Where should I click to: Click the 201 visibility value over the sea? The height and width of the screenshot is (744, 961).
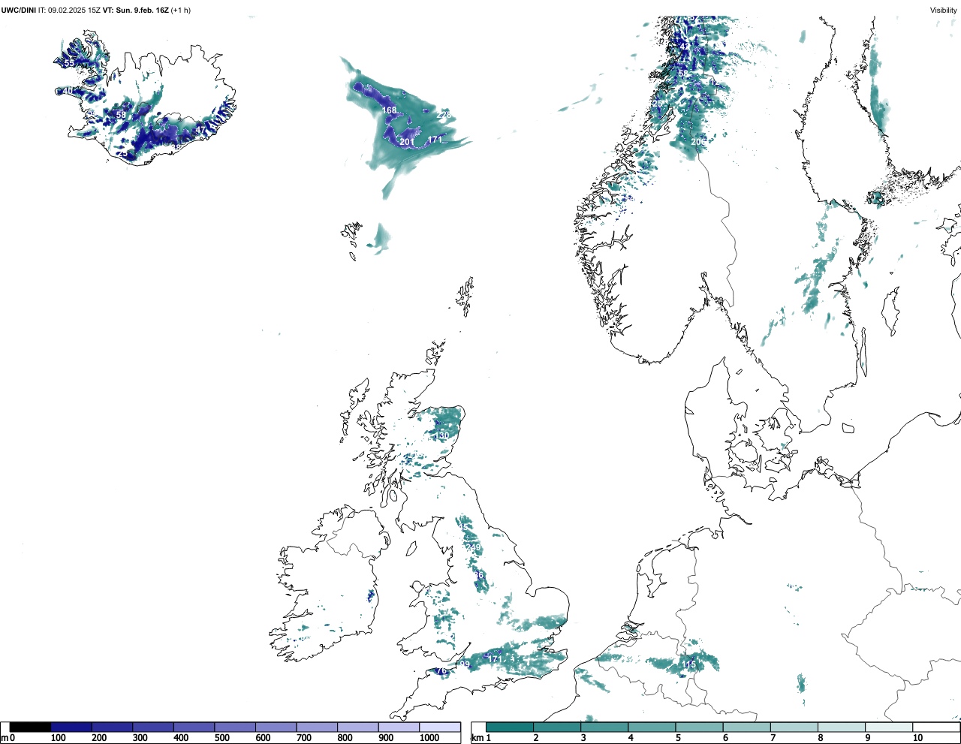pyautogui.click(x=407, y=142)
